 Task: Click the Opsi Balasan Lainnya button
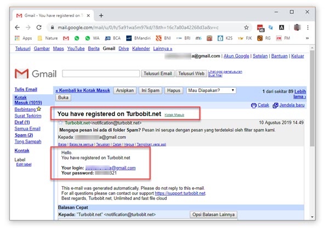213,214
